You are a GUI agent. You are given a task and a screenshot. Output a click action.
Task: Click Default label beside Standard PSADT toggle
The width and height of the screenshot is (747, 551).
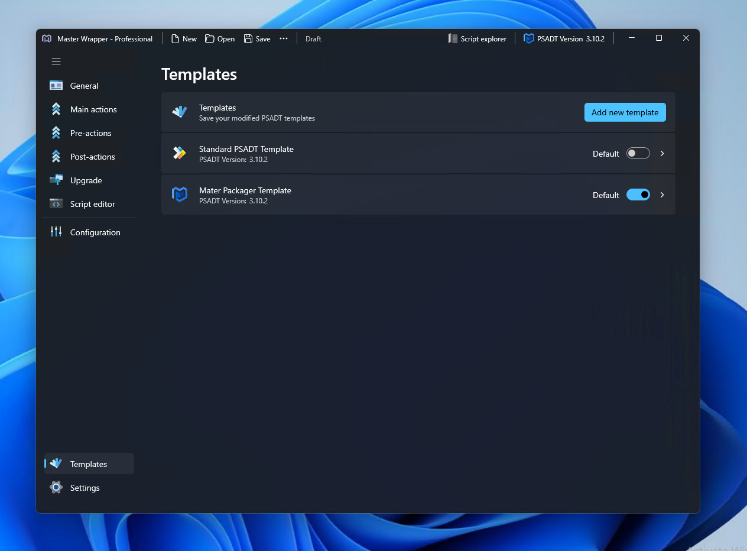click(606, 154)
